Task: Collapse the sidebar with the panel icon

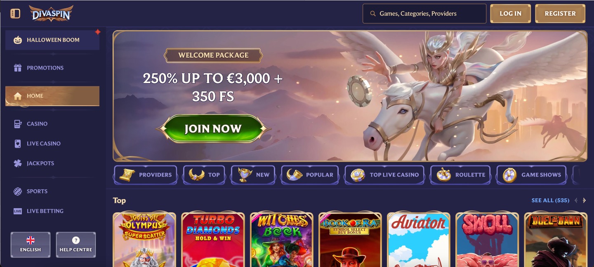Action: point(15,14)
